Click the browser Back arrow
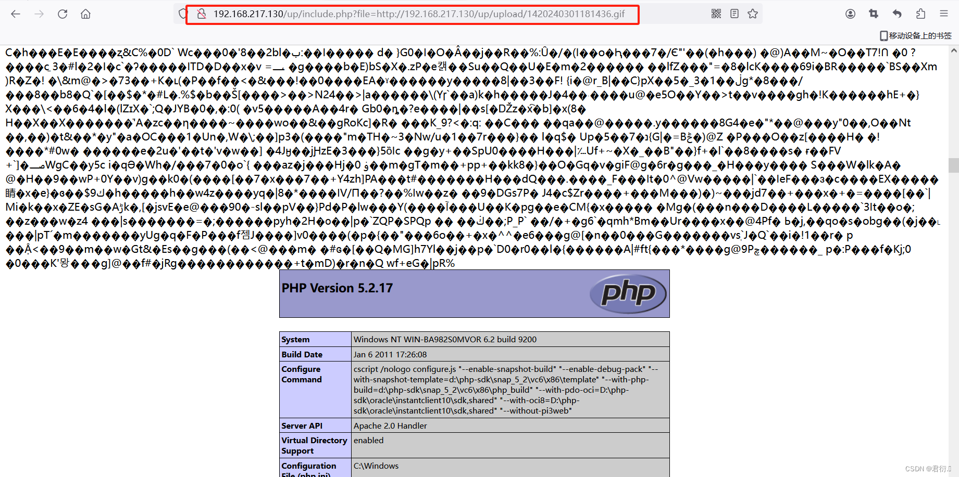This screenshot has width=959, height=477. point(16,14)
